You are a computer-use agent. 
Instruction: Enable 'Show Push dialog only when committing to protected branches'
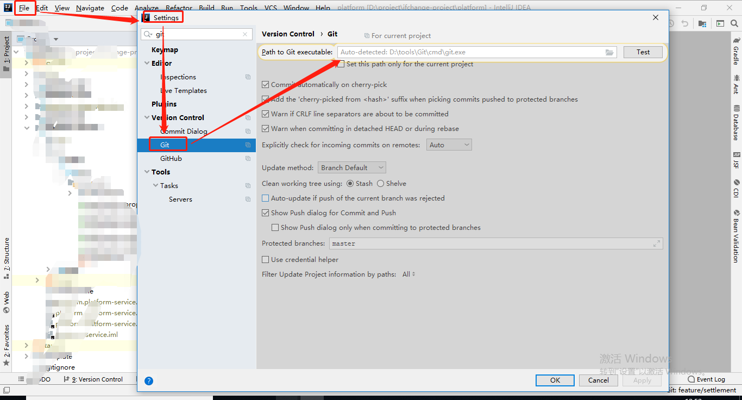[x=275, y=228]
